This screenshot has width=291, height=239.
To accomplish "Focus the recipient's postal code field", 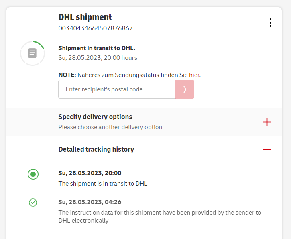I will click(x=117, y=89).
